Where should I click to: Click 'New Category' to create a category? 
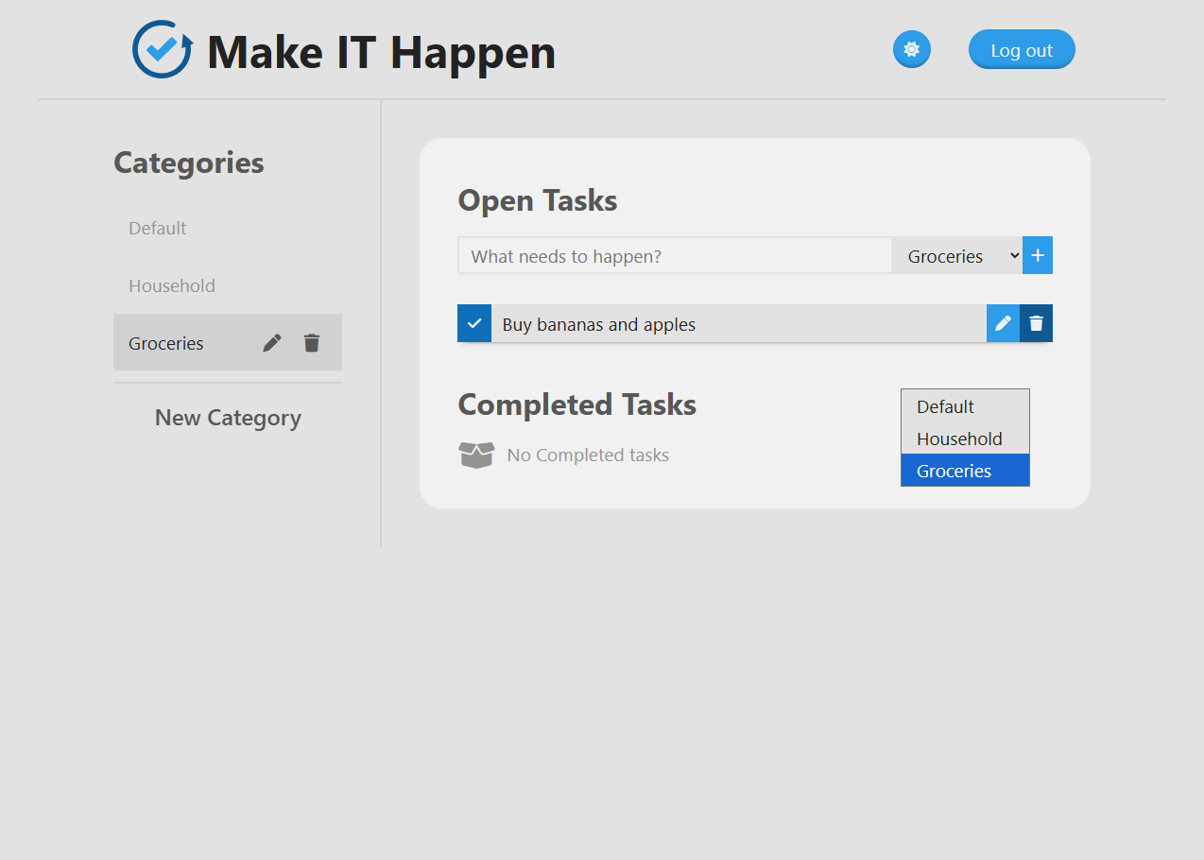click(x=227, y=417)
